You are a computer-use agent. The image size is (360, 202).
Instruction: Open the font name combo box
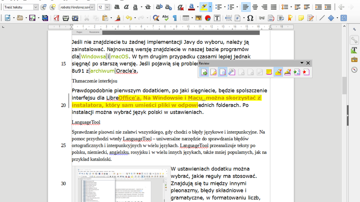click(x=77, y=7)
